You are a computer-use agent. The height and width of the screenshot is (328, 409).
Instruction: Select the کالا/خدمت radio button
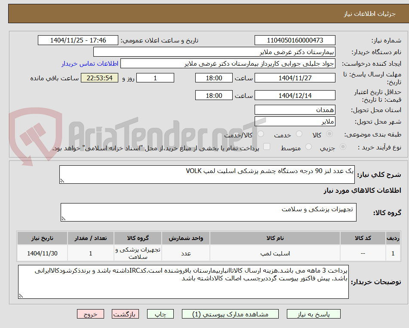tap(261, 134)
